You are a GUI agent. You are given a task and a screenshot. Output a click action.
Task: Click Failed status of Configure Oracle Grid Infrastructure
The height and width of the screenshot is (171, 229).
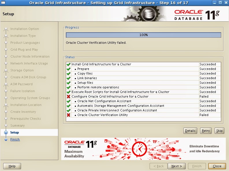click(204, 96)
